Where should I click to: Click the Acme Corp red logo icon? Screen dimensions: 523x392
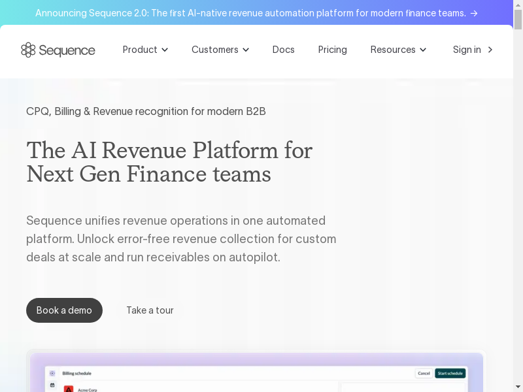tap(68, 389)
